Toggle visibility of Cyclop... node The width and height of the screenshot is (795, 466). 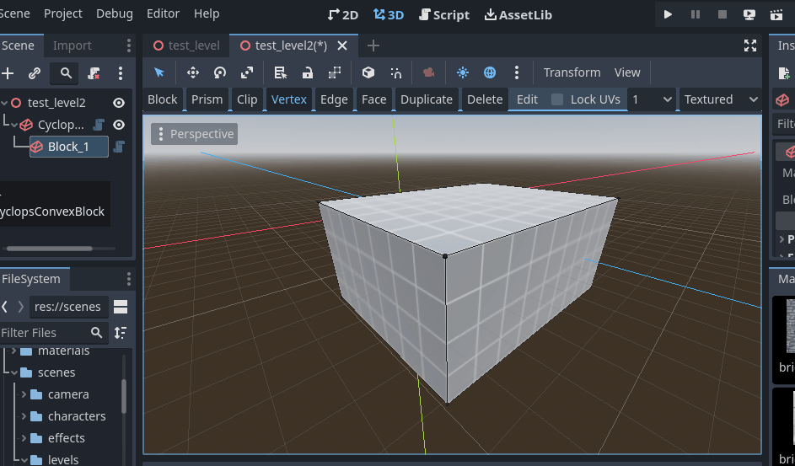point(119,125)
